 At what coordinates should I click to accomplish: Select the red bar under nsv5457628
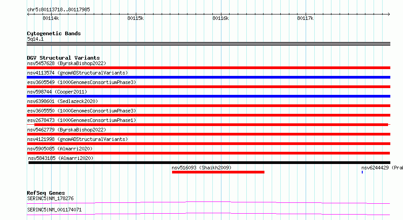pos(208,68)
